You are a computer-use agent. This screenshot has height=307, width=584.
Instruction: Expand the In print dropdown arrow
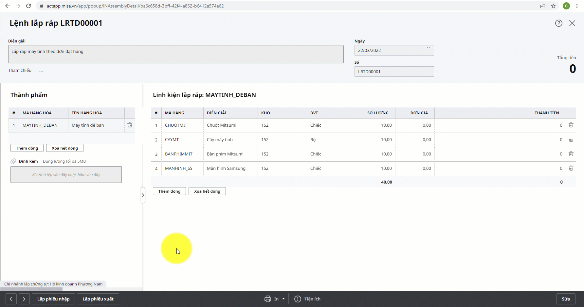(x=283, y=299)
